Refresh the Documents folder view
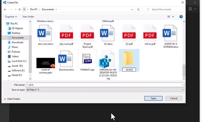 tap(138, 9)
